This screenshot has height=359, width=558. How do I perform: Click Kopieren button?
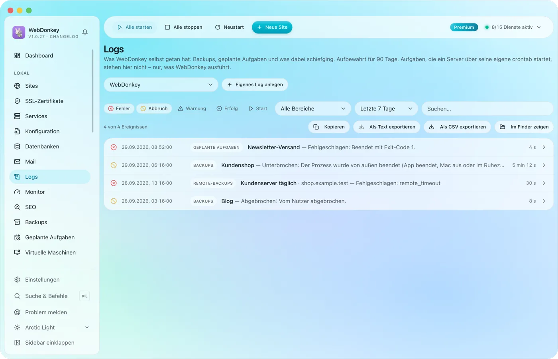point(329,127)
